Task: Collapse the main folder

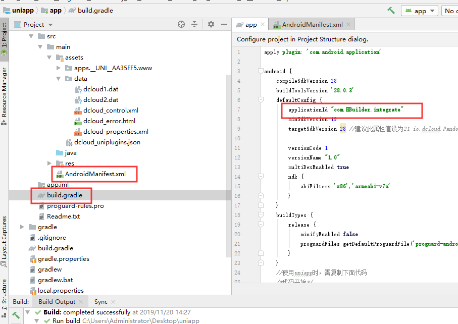Action: [40, 47]
